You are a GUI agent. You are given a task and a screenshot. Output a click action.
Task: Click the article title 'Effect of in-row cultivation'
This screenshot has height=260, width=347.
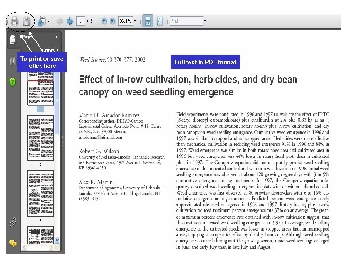[188, 86]
